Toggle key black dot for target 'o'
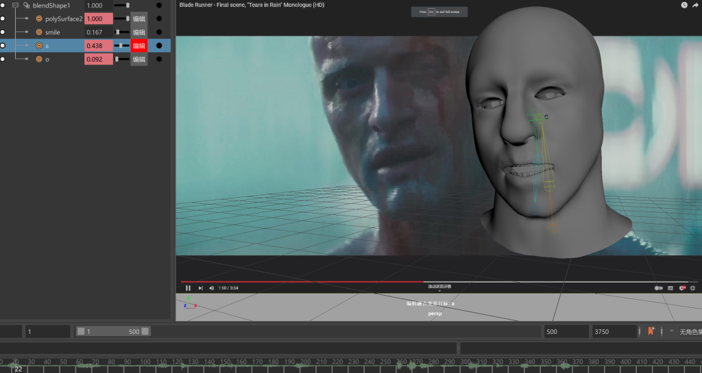This screenshot has height=373, width=702. [x=159, y=59]
